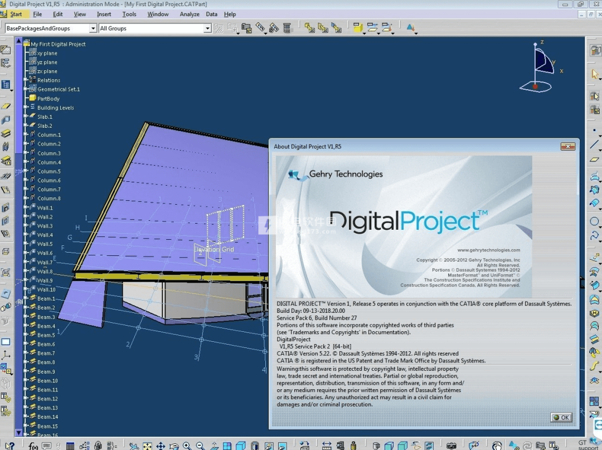The width and height of the screenshot is (602, 450).
Task: Click OK in the About dialog
Action: [x=561, y=417]
